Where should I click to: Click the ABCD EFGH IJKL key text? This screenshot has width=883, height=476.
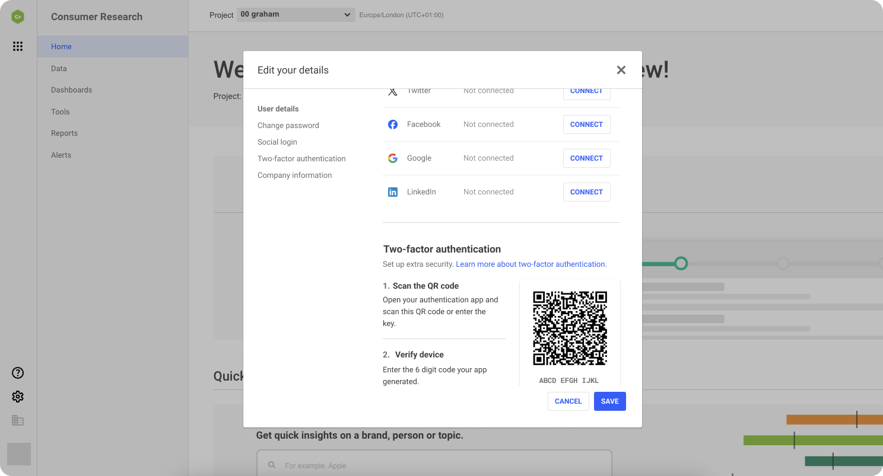tap(569, 381)
